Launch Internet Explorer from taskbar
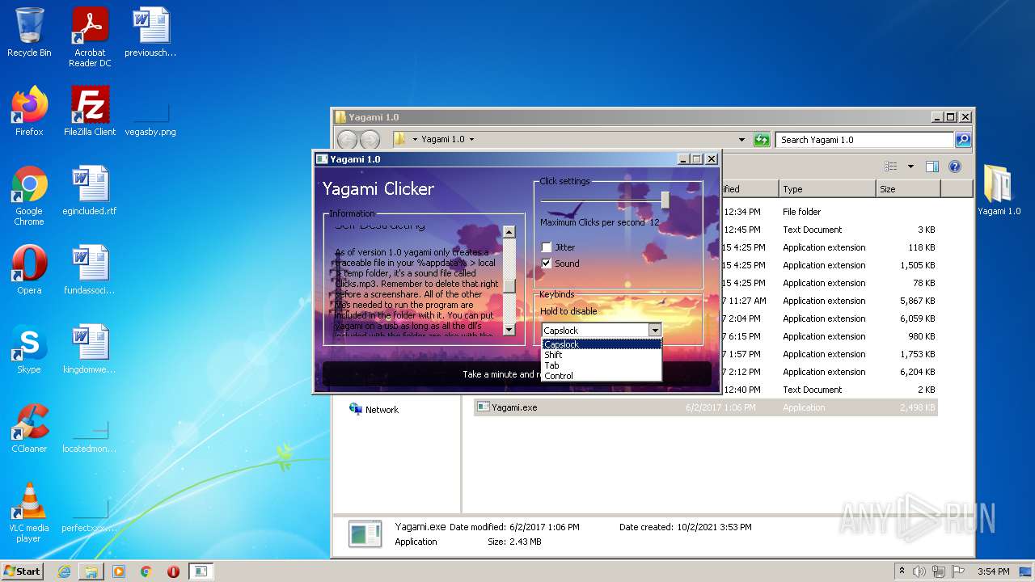Screen dimensions: 1035x582 pyautogui.click(x=64, y=571)
